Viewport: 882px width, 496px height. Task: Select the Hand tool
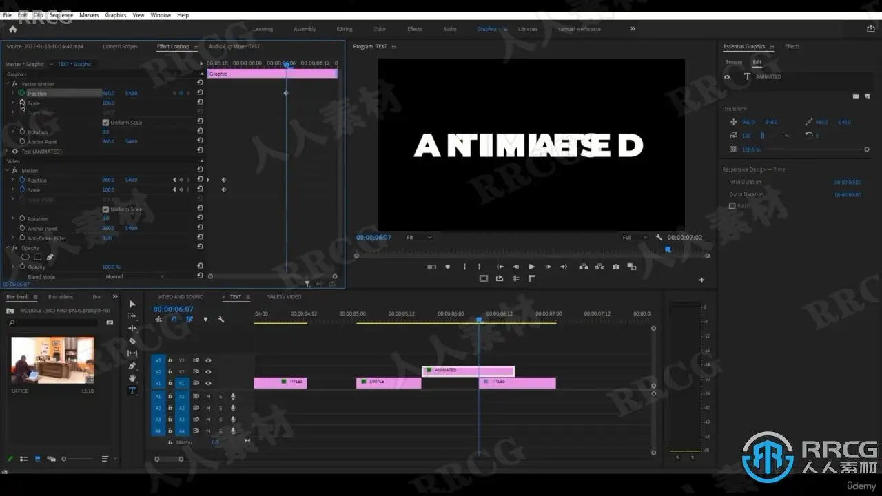coord(132,378)
